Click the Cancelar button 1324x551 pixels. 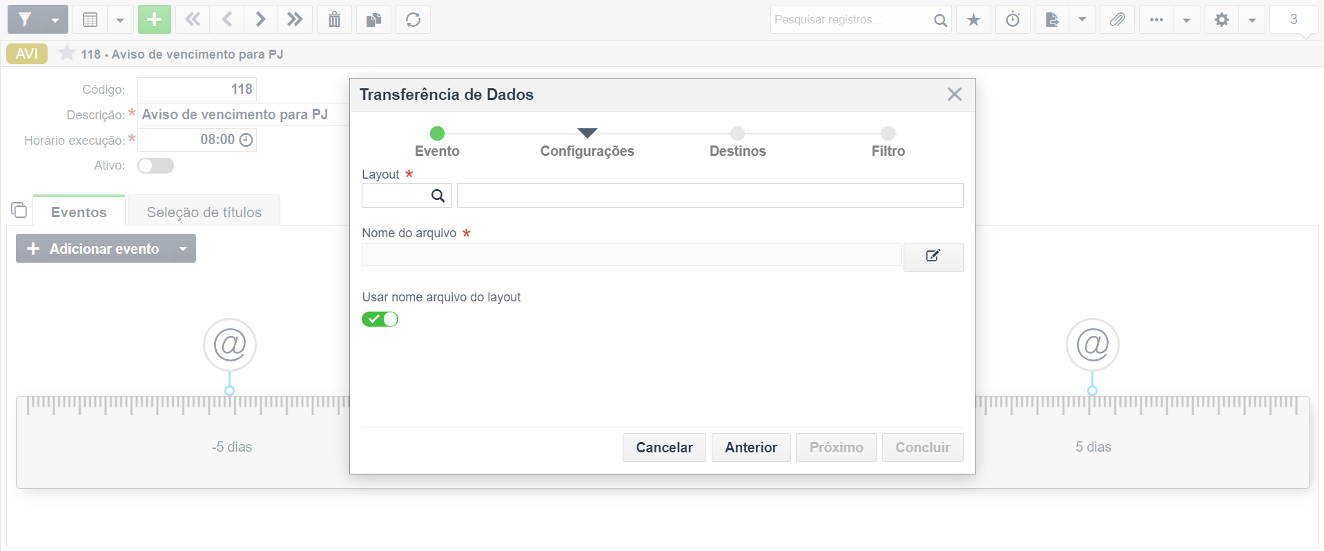tap(664, 448)
